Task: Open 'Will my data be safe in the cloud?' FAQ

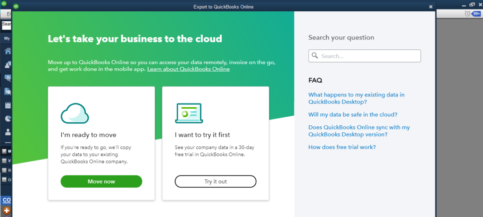Action: (353, 114)
